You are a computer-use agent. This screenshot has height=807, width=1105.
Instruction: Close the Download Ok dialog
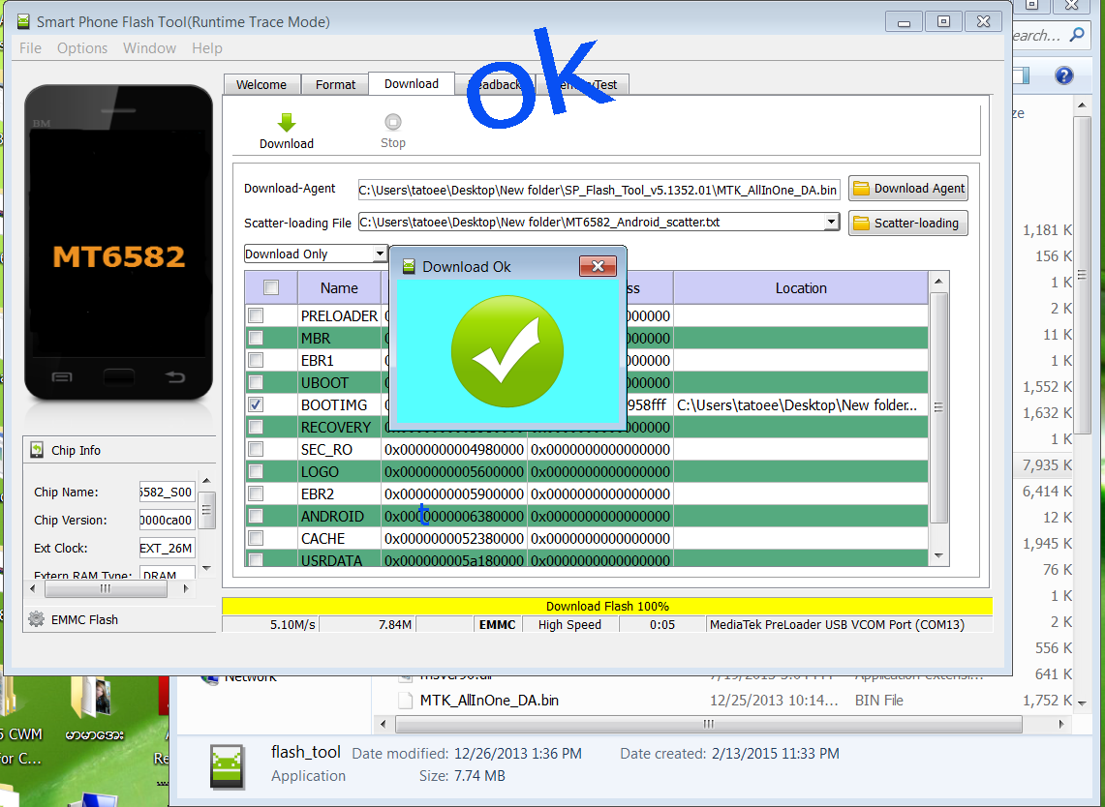(x=598, y=265)
